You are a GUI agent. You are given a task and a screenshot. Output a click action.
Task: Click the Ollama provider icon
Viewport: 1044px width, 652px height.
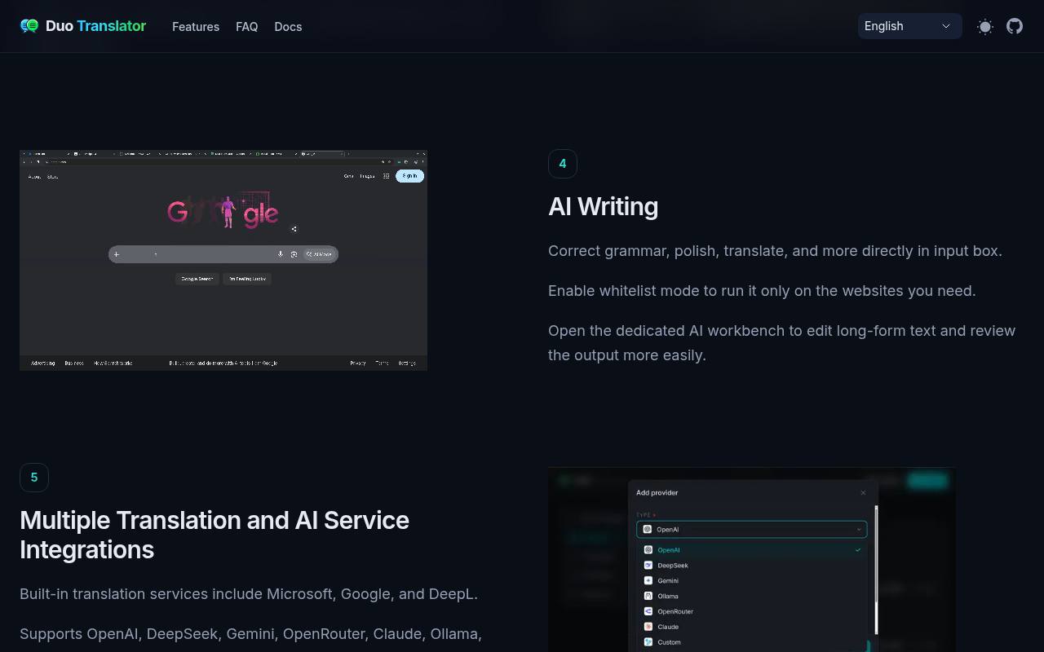pyautogui.click(x=648, y=596)
